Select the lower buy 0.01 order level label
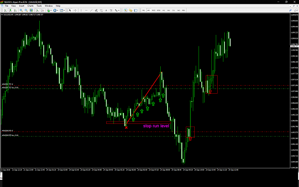 coord(10,135)
